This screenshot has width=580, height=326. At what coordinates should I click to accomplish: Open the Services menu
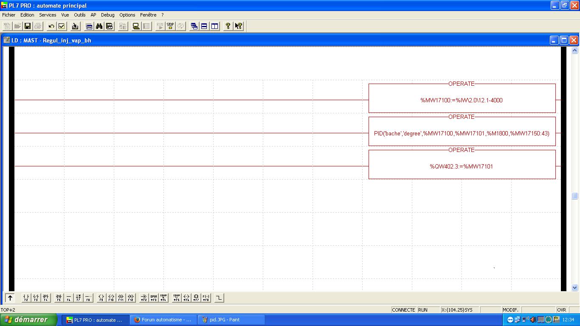coord(48,15)
